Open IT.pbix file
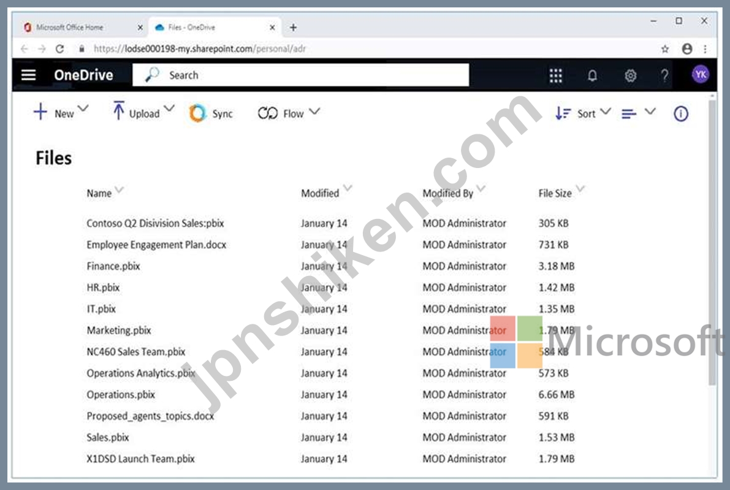 pos(101,309)
